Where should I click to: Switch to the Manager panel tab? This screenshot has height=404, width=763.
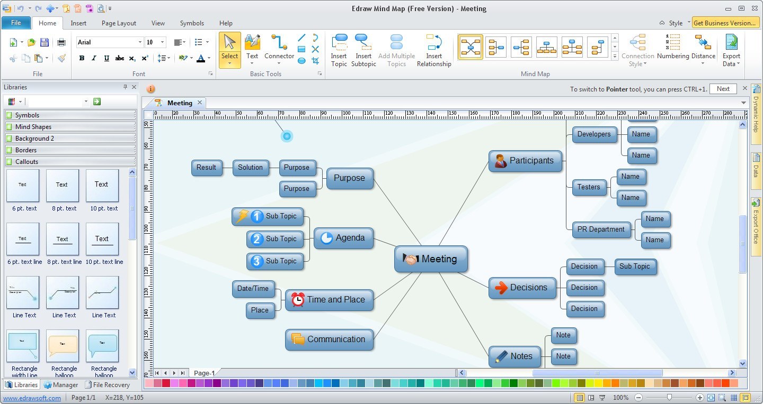(x=61, y=385)
